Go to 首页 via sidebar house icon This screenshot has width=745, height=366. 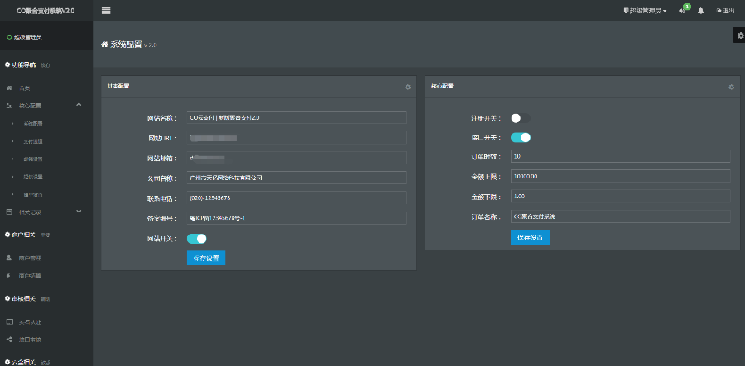click(x=9, y=88)
